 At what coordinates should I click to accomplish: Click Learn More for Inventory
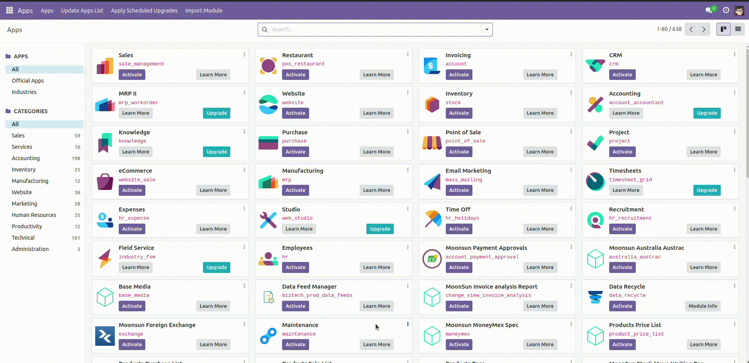(x=540, y=113)
